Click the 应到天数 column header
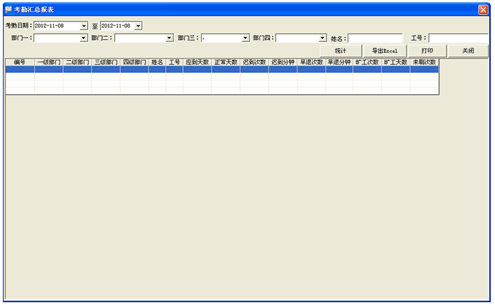Screen dimensions: 495x305 click(197, 62)
